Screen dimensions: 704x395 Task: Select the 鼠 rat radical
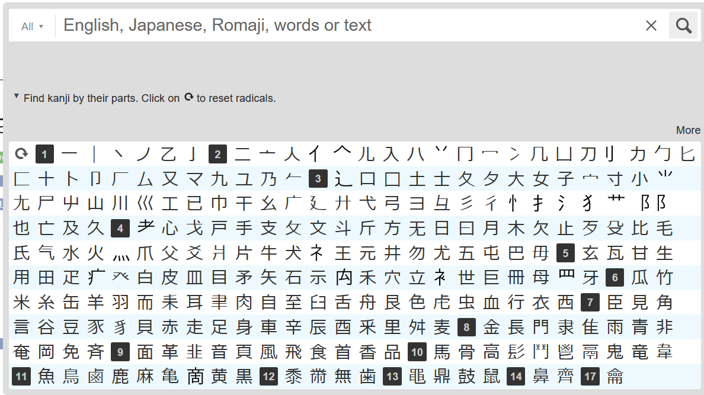[491, 376]
